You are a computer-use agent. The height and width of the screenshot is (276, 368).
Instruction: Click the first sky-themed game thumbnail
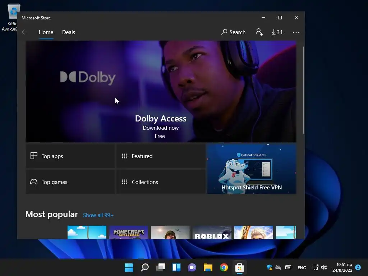click(x=87, y=233)
